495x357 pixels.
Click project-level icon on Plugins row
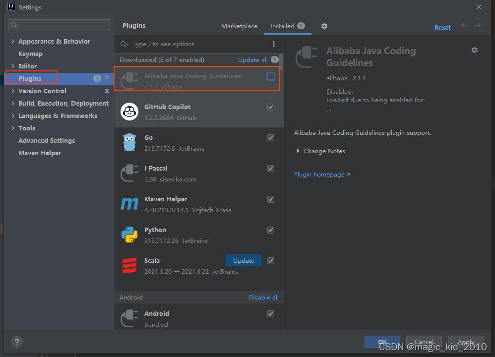(x=107, y=78)
